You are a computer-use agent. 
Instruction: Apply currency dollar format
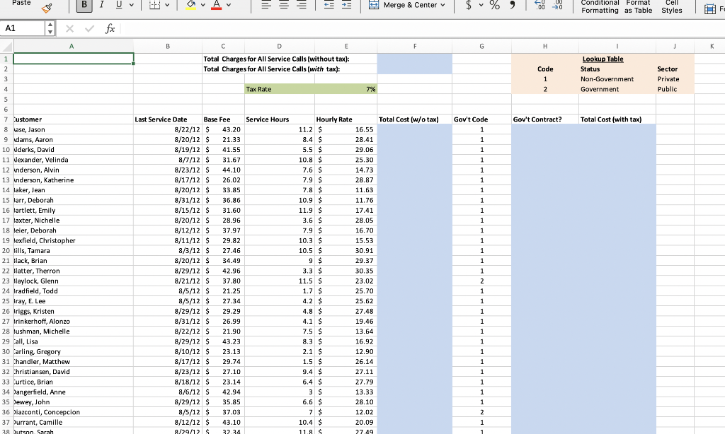coord(469,5)
